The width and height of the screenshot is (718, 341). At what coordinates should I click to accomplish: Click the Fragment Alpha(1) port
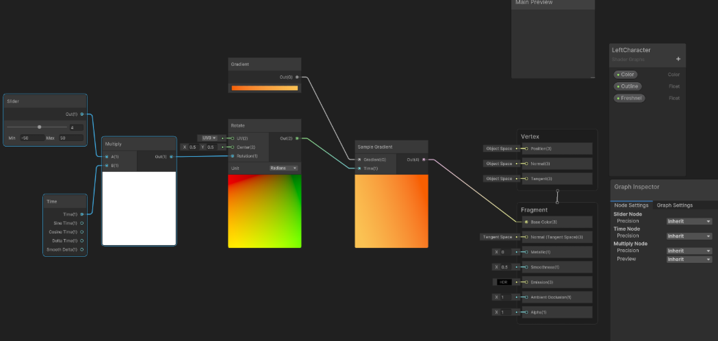(526, 312)
